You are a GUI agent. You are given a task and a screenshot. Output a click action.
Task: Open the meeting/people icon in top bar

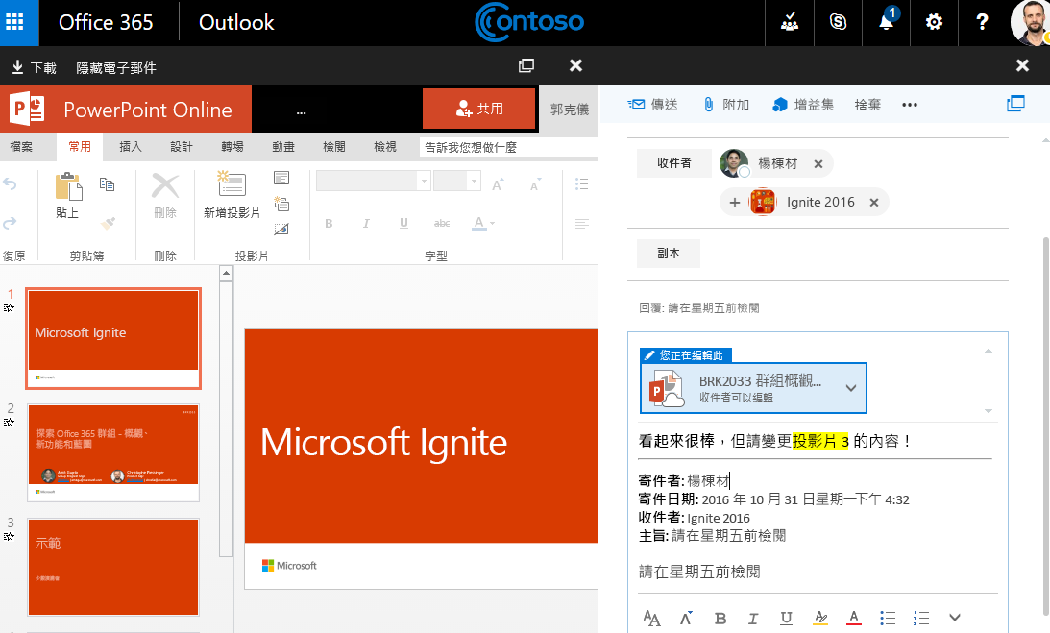click(x=790, y=22)
